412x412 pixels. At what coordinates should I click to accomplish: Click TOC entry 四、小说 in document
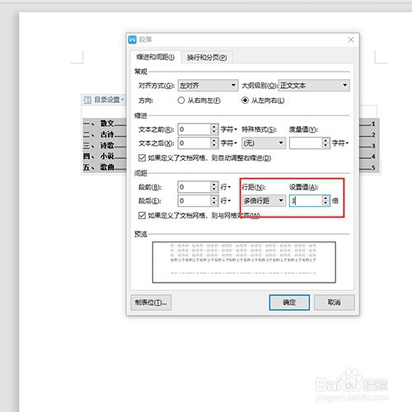105,157
